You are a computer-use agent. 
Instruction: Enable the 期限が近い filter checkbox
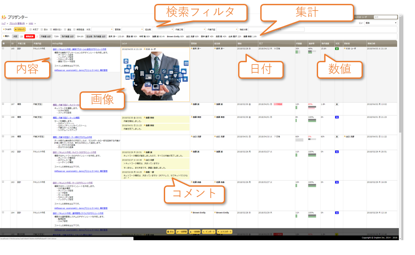click(50, 29)
